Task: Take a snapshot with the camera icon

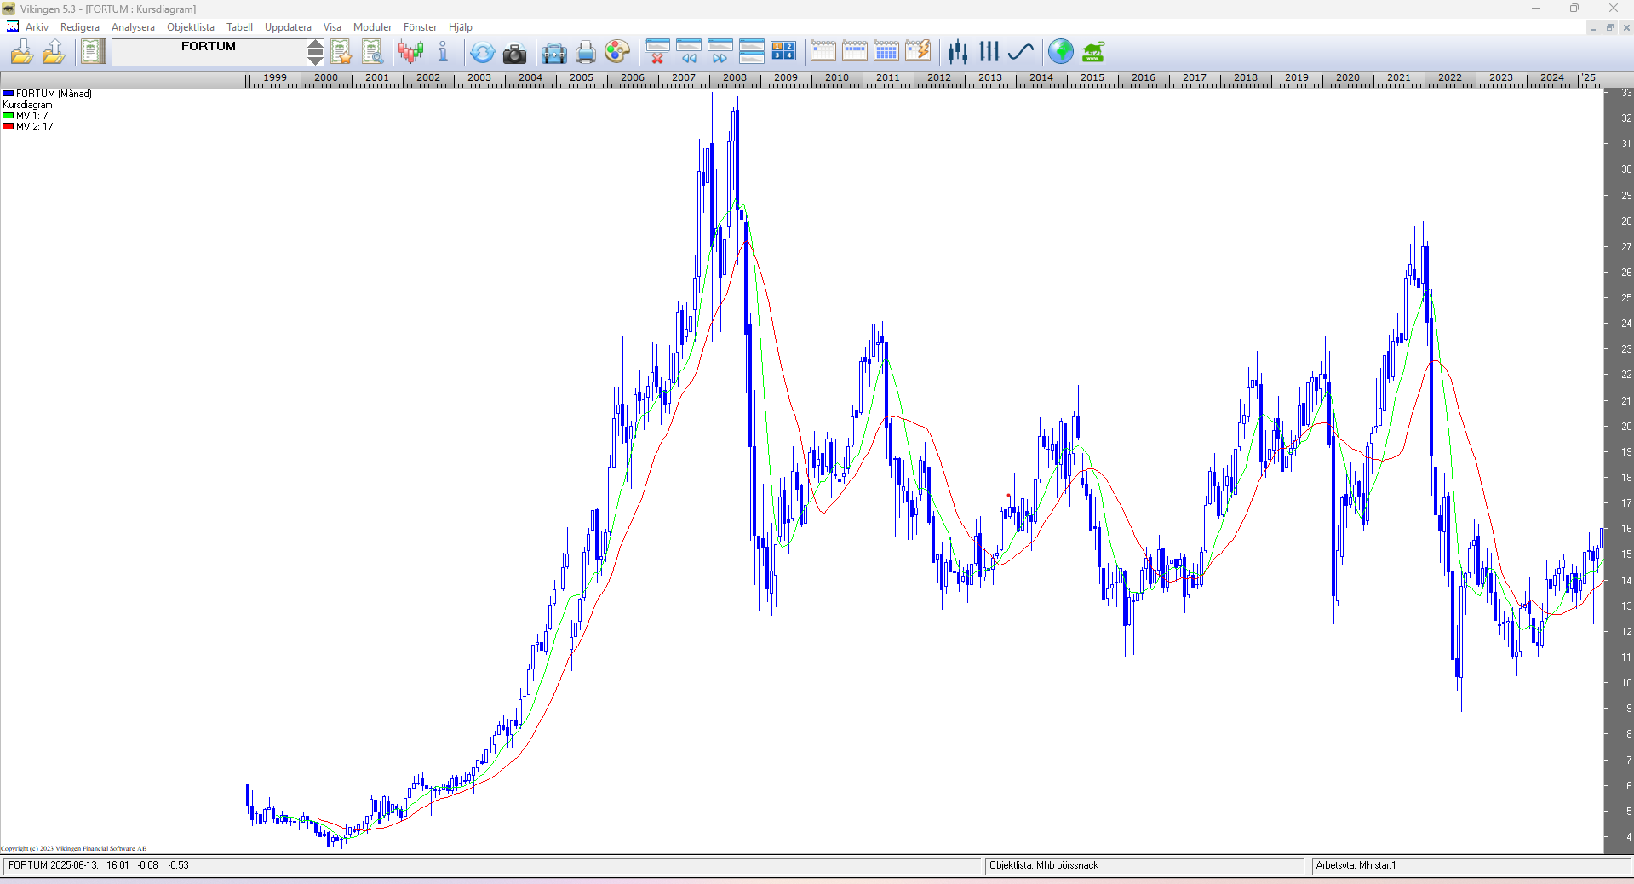Action: [x=514, y=54]
